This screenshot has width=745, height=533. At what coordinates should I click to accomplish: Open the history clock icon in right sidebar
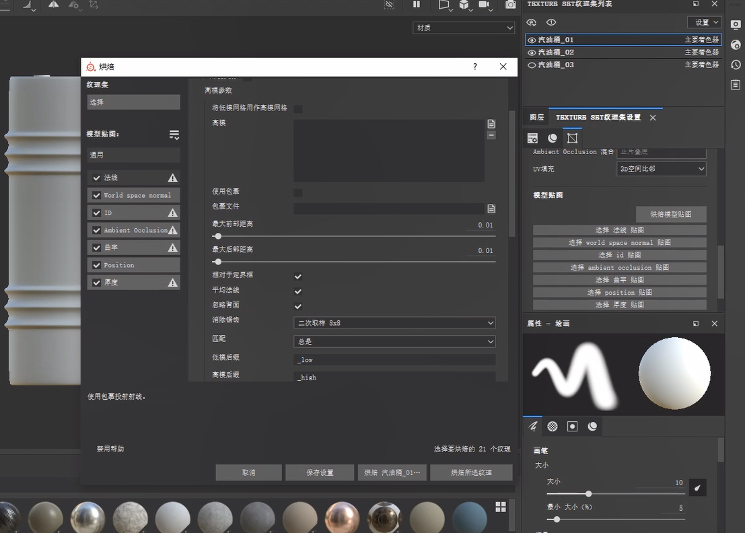click(x=736, y=65)
